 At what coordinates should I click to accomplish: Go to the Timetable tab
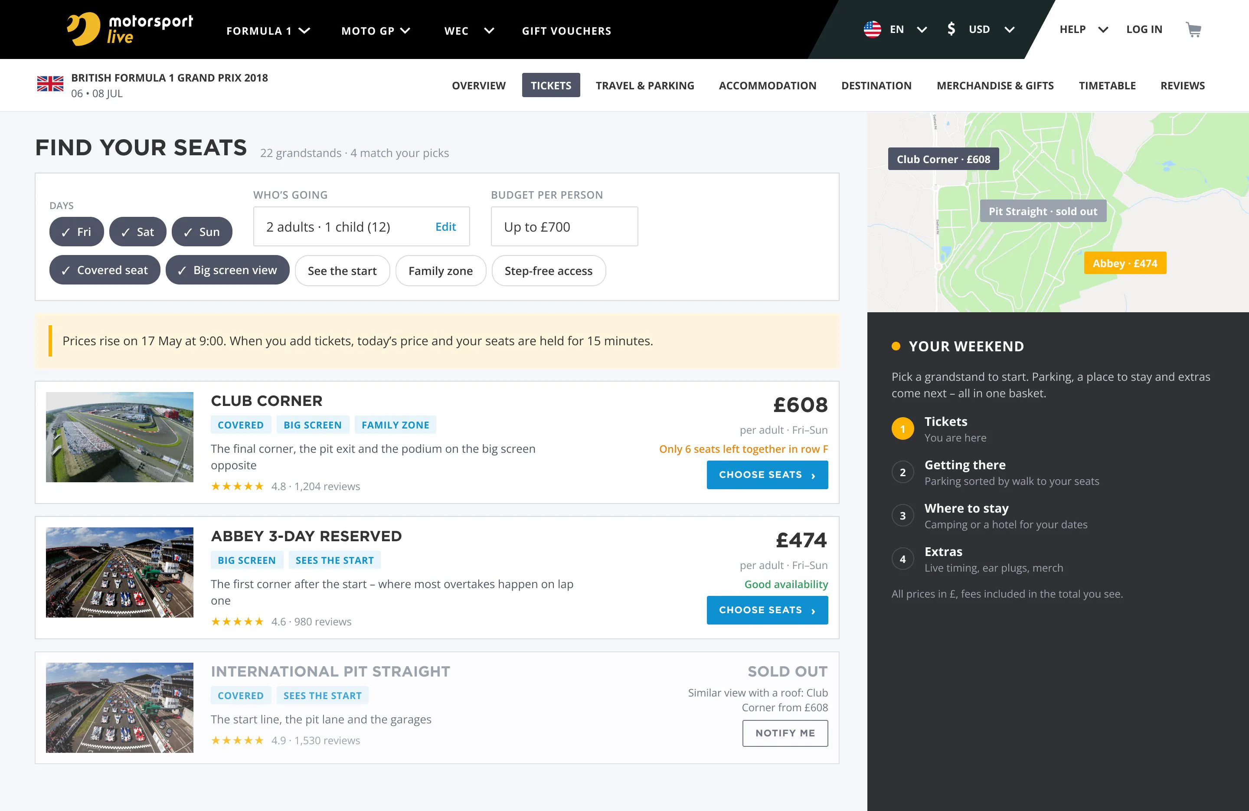click(1107, 85)
